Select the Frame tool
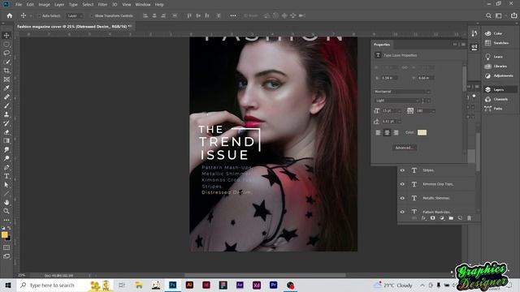This screenshot has height=292, width=520. click(x=6, y=79)
